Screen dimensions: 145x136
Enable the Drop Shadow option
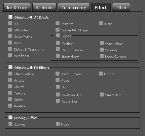pos(58,49)
